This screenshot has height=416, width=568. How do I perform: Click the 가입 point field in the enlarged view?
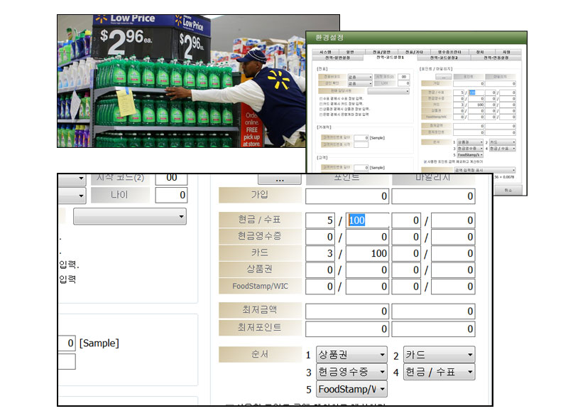pyautogui.click(x=347, y=196)
